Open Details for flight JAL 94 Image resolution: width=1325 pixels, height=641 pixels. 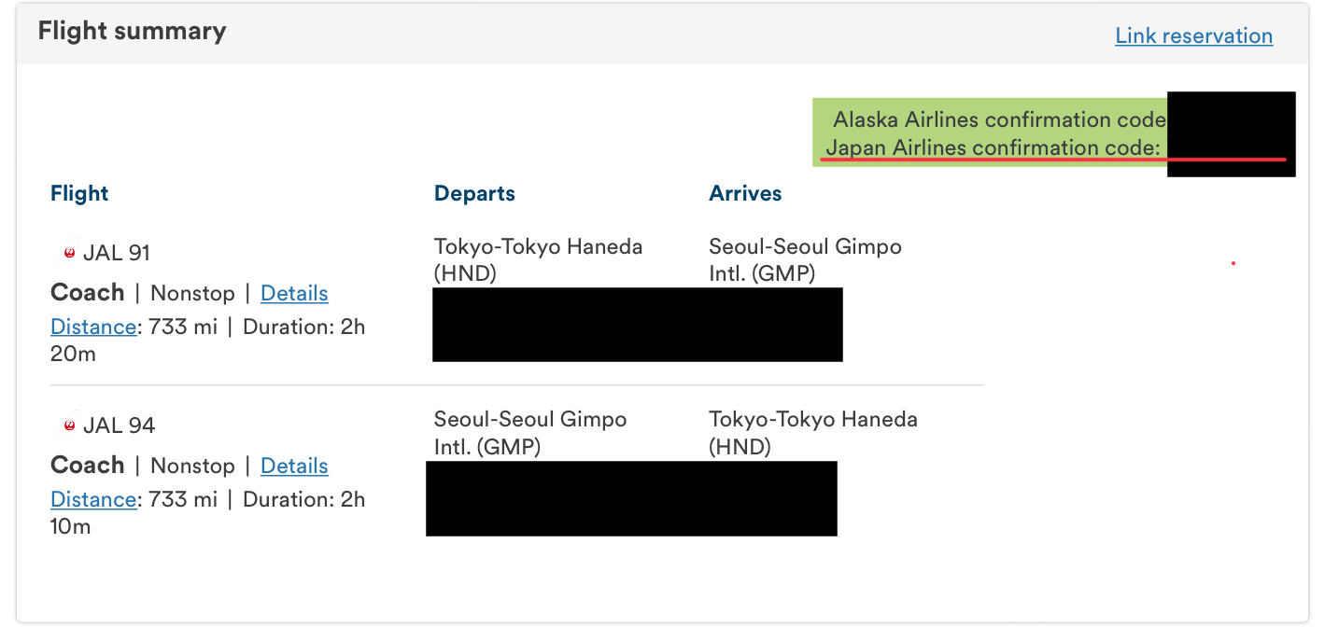pyautogui.click(x=294, y=466)
